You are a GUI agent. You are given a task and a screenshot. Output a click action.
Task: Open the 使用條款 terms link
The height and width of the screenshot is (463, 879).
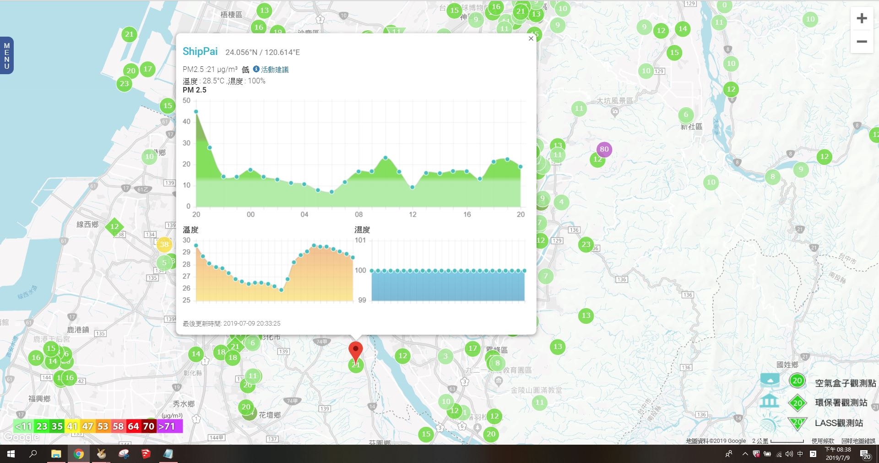coord(823,441)
